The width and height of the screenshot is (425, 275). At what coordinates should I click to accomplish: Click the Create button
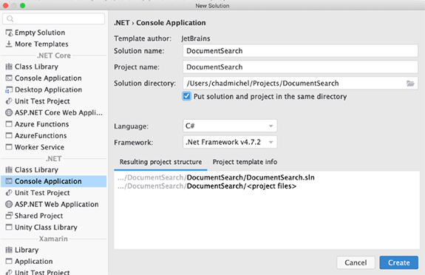pos(398,262)
